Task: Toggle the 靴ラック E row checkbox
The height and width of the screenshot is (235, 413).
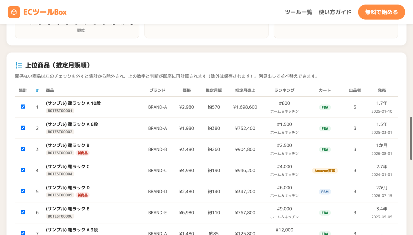Action: pos(23,212)
